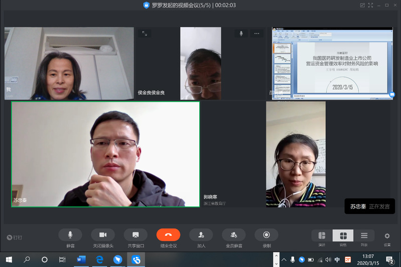Image resolution: width=401 pixels, height=267 pixels.
Task: Show hidden system tray icons
Action: point(284,259)
